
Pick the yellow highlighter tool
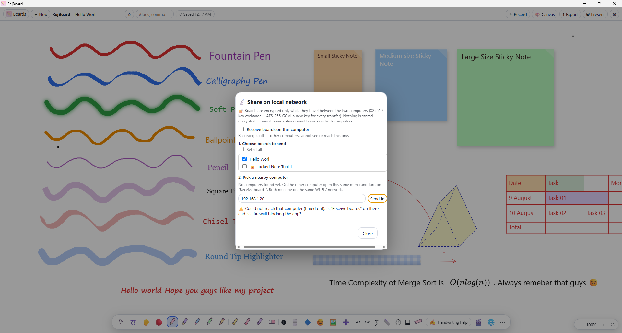pos(235,322)
